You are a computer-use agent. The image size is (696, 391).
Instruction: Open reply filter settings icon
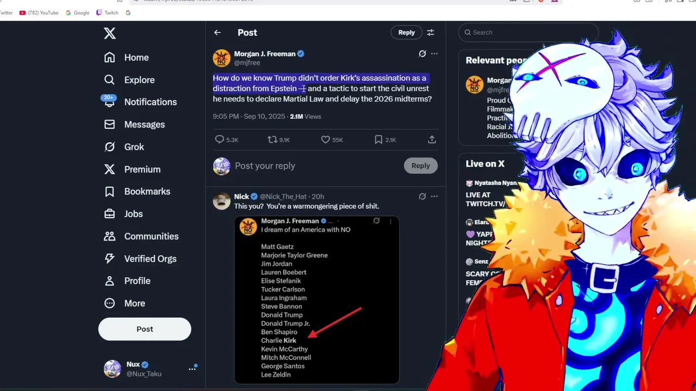coord(431,33)
